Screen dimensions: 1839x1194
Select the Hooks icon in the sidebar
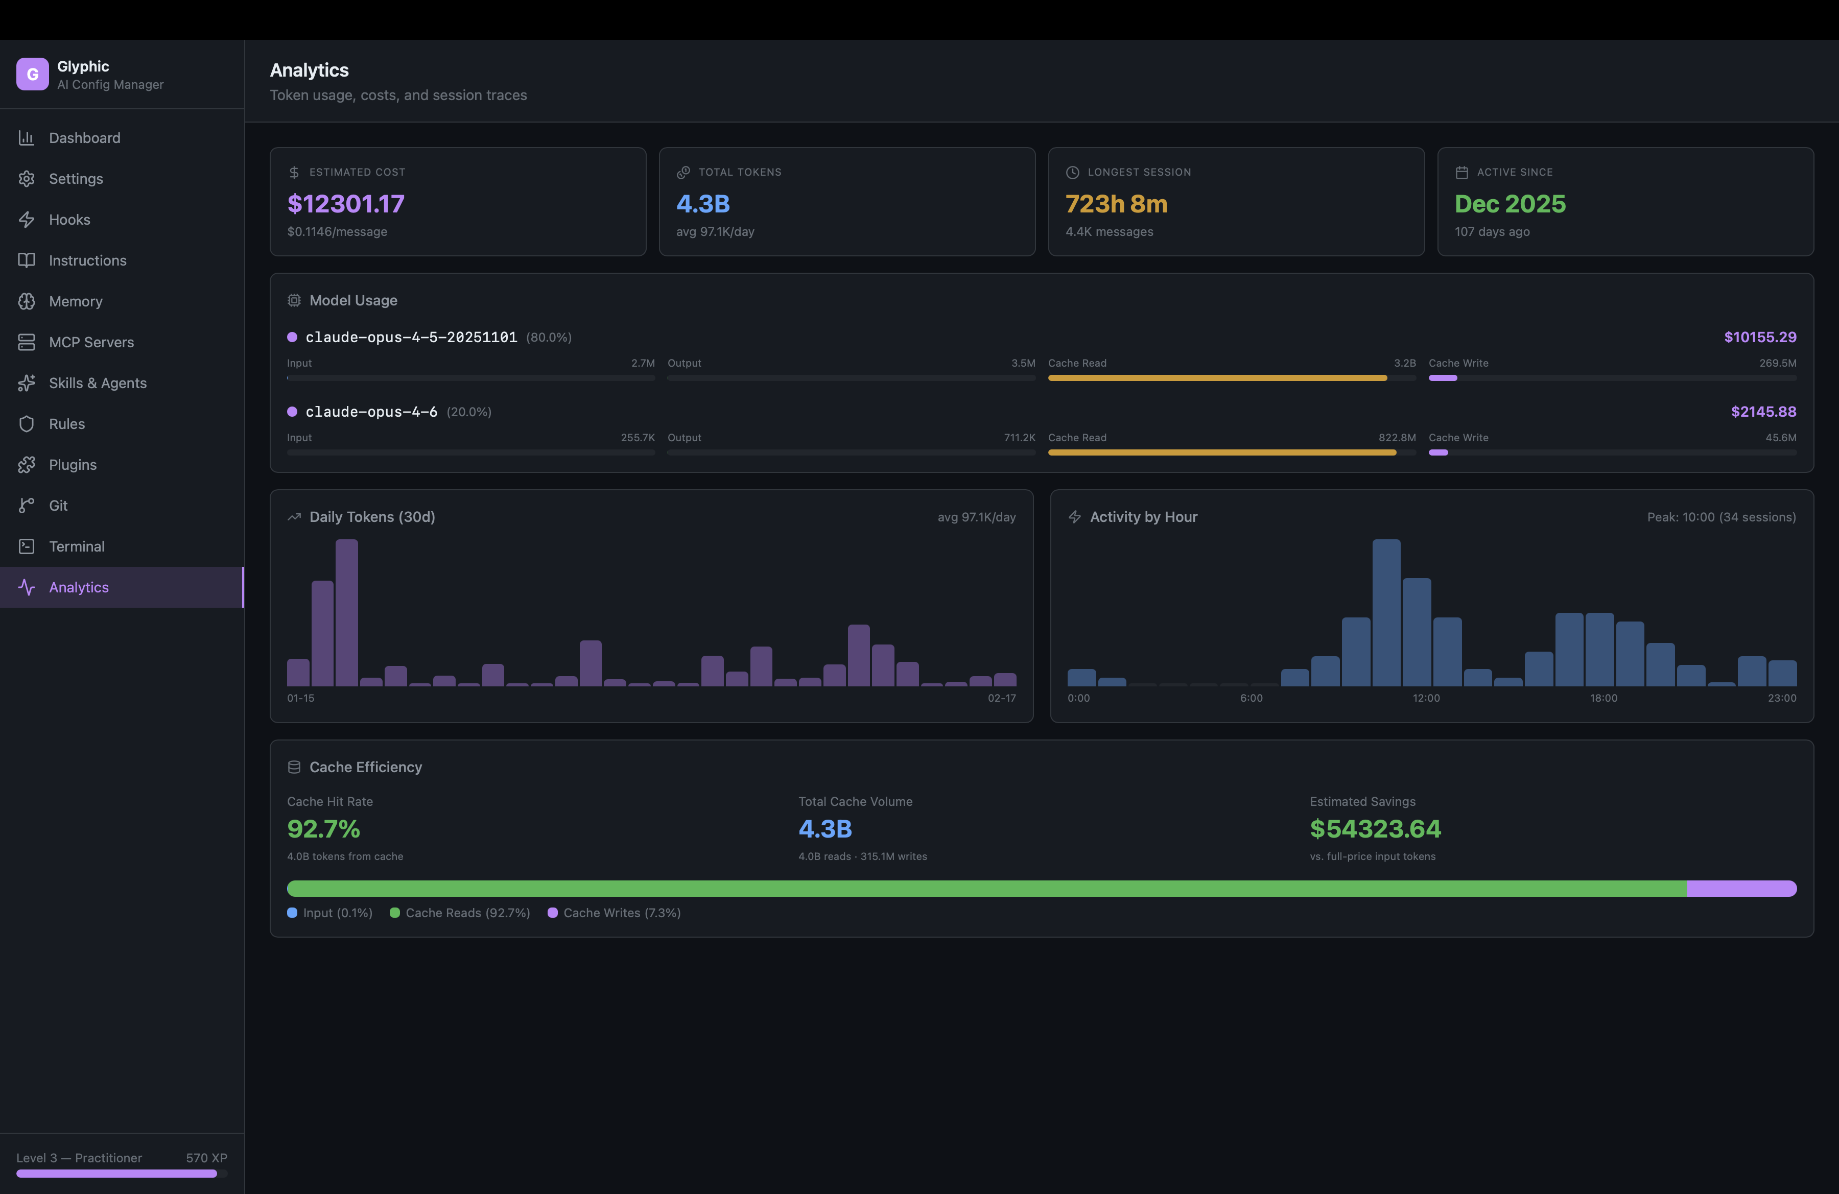tap(26, 219)
